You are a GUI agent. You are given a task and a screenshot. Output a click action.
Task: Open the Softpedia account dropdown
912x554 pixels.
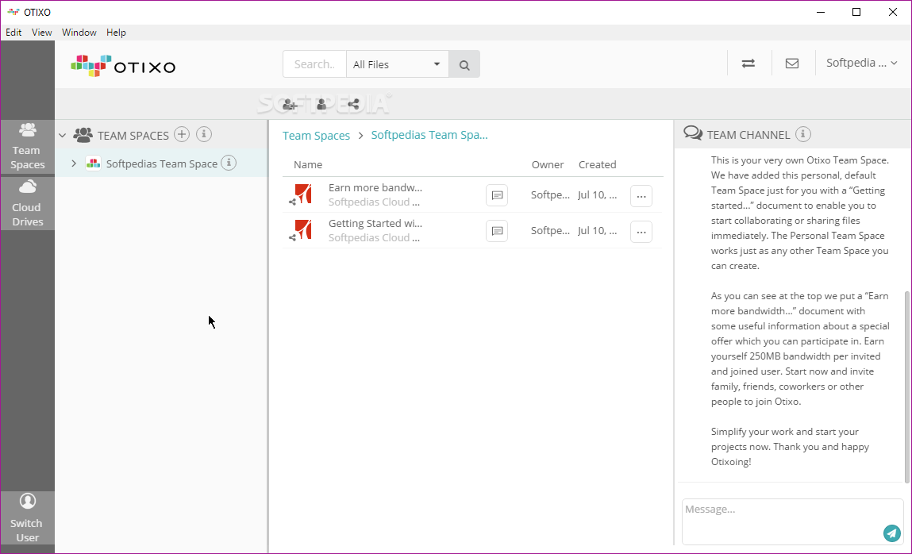coord(862,63)
